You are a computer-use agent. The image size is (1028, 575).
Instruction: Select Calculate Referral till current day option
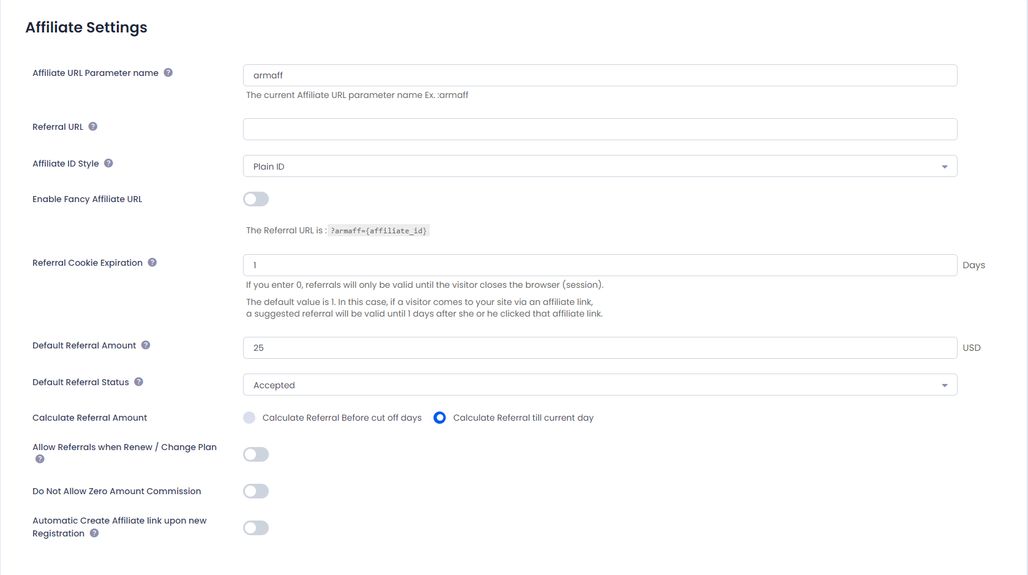[440, 418]
